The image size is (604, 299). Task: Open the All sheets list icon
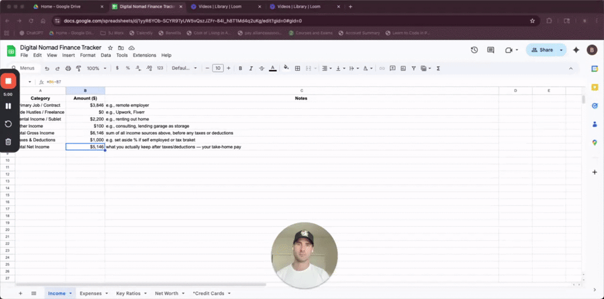coord(34,293)
